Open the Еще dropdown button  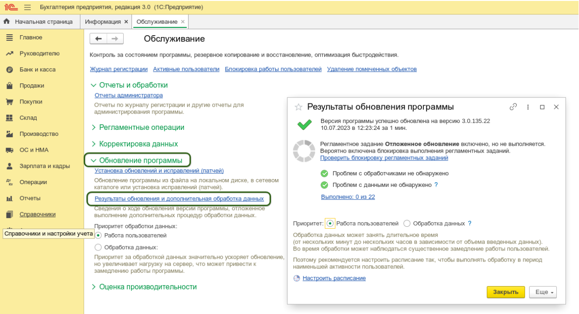pos(543,292)
